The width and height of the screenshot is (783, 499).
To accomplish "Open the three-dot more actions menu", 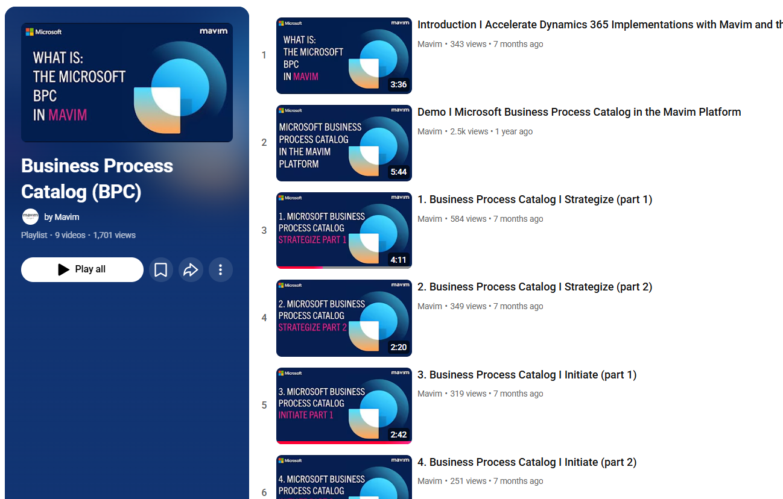I will click(221, 270).
